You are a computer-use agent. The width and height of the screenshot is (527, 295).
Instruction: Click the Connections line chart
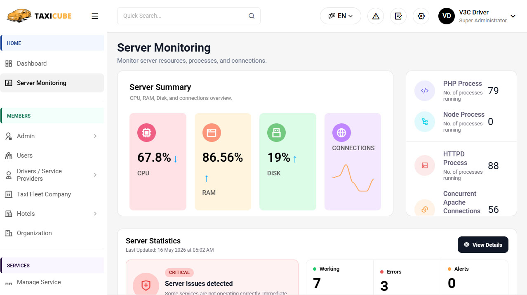tap(353, 178)
